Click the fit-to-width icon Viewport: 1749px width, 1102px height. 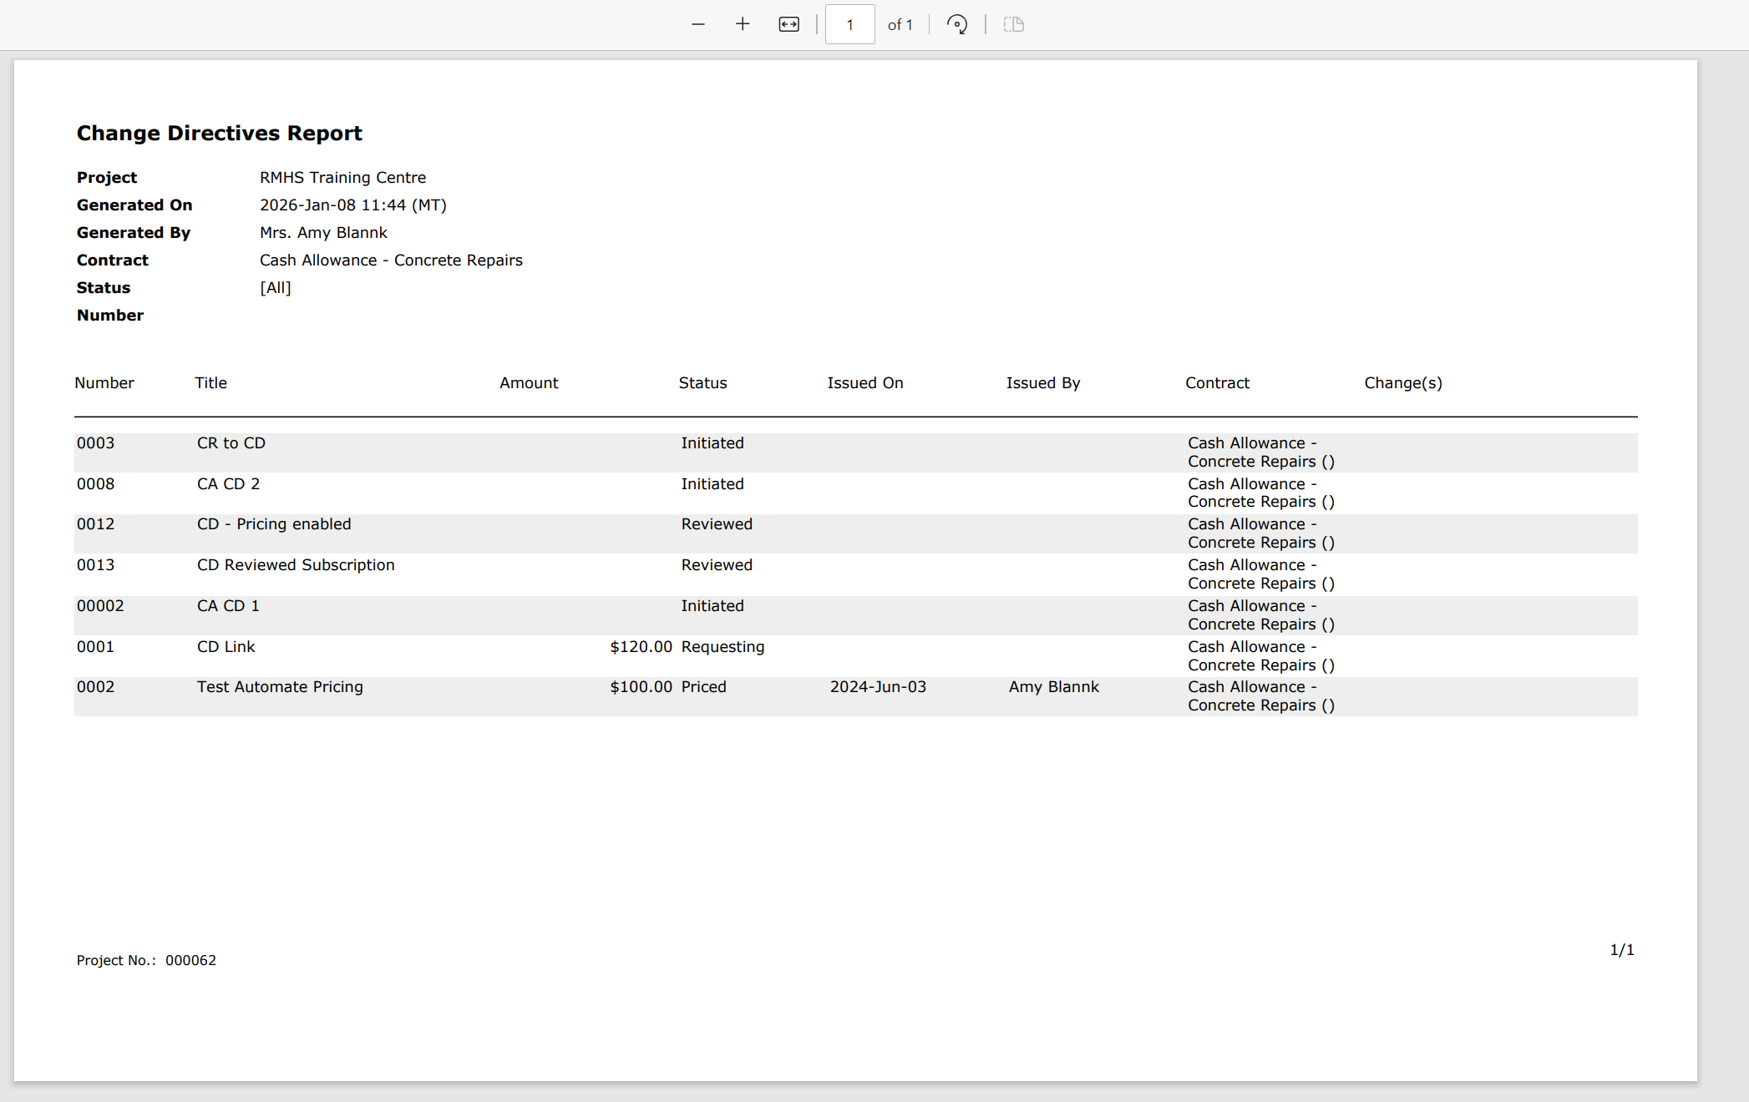(x=788, y=24)
